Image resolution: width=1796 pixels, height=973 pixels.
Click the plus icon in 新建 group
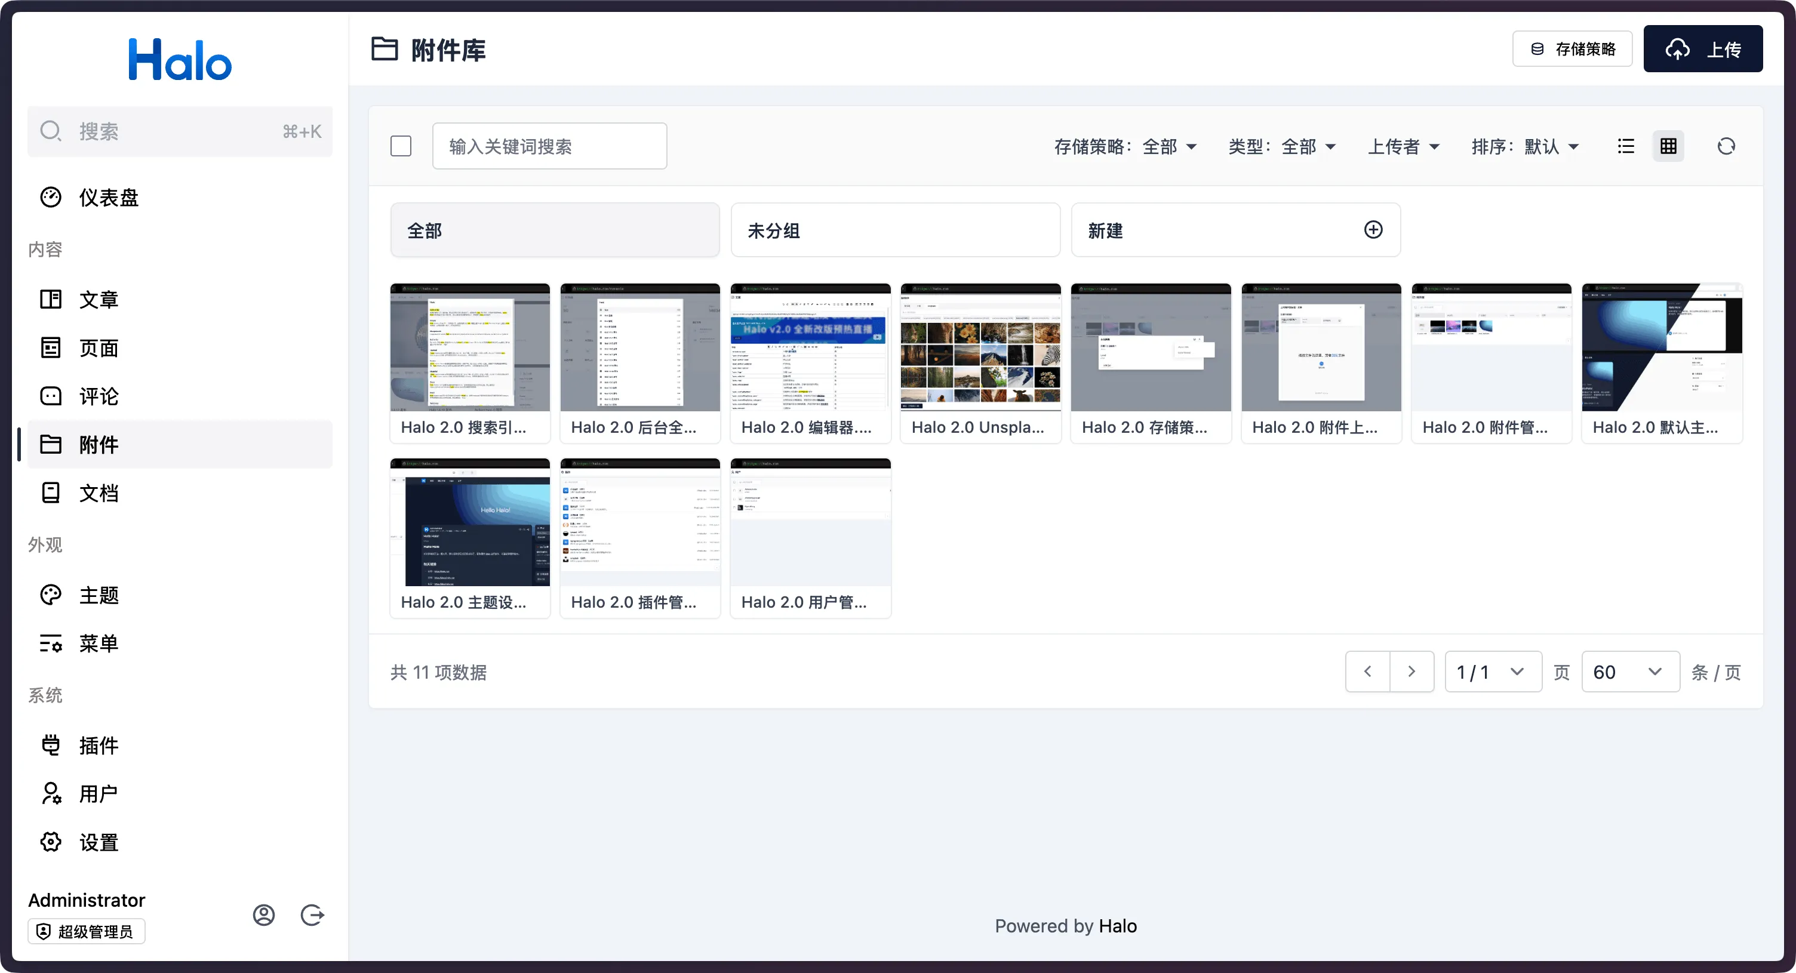coord(1373,230)
